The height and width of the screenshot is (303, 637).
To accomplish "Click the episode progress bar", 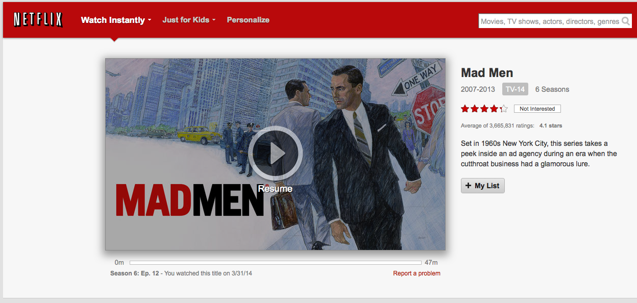I will tap(276, 263).
